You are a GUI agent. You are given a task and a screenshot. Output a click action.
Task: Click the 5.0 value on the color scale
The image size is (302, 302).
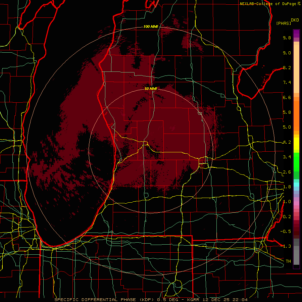tap(287, 127)
